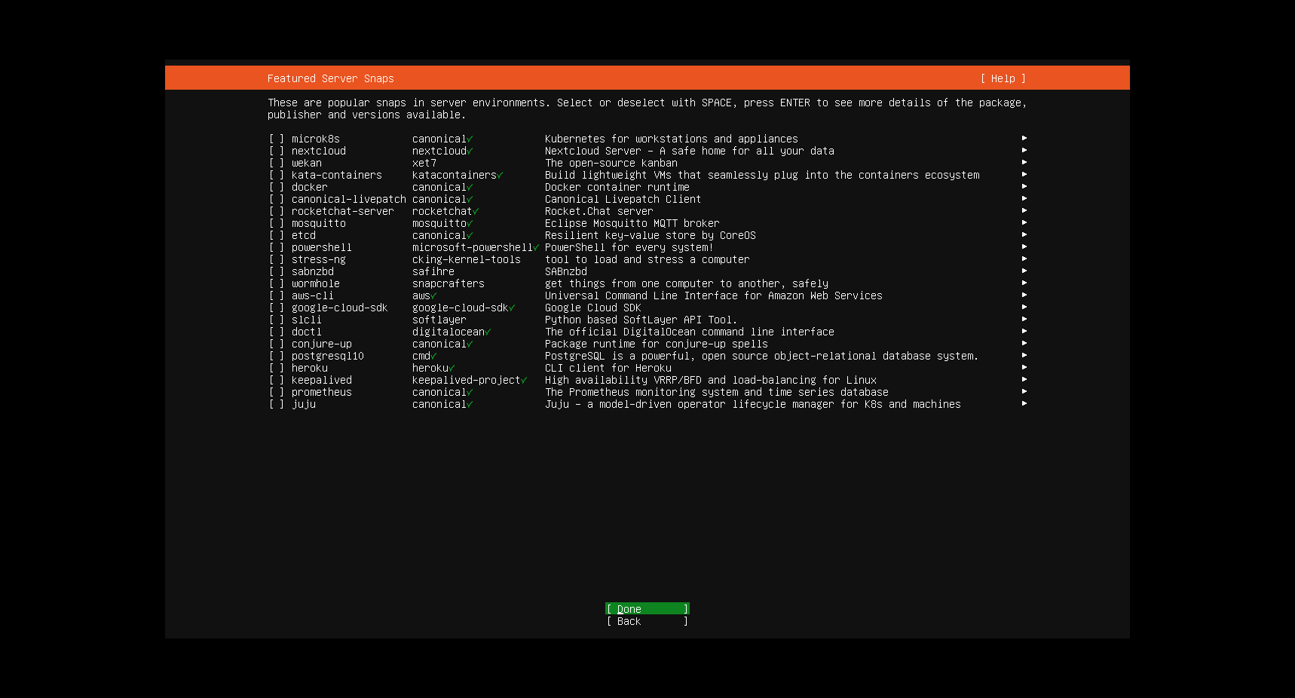Expand details arrow for heroku row

point(1024,367)
